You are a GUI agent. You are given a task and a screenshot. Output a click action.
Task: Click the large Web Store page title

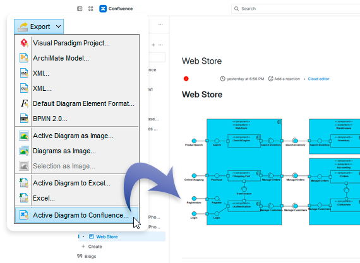click(202, 61)
